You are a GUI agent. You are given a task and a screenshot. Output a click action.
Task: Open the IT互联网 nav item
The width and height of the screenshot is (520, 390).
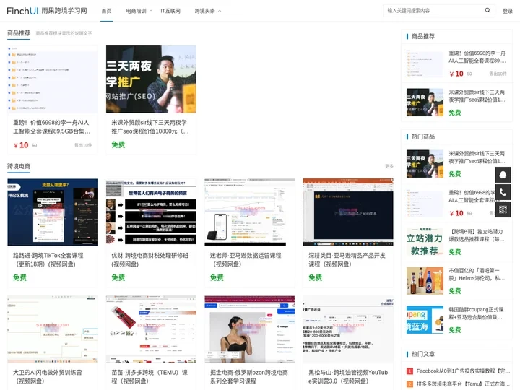point(170,11)
